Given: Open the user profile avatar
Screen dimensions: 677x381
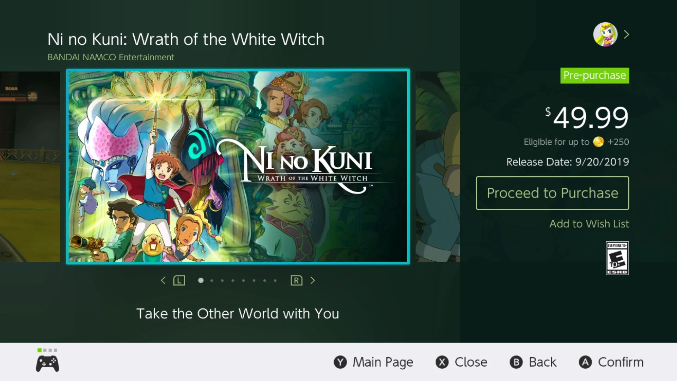Looking at the screenshot, I should point(606,34).
